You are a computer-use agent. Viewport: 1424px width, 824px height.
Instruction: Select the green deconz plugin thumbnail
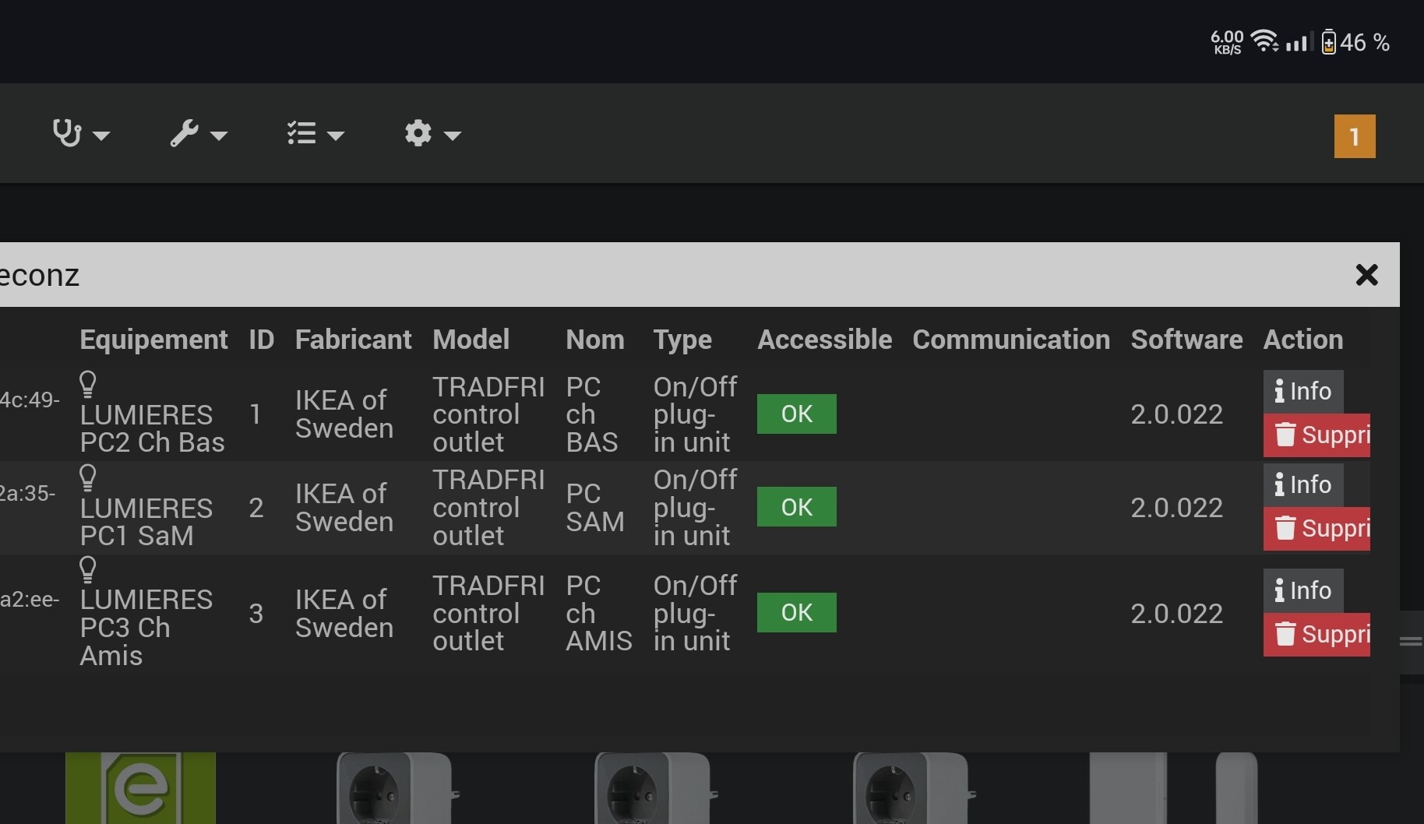point(140,788)
